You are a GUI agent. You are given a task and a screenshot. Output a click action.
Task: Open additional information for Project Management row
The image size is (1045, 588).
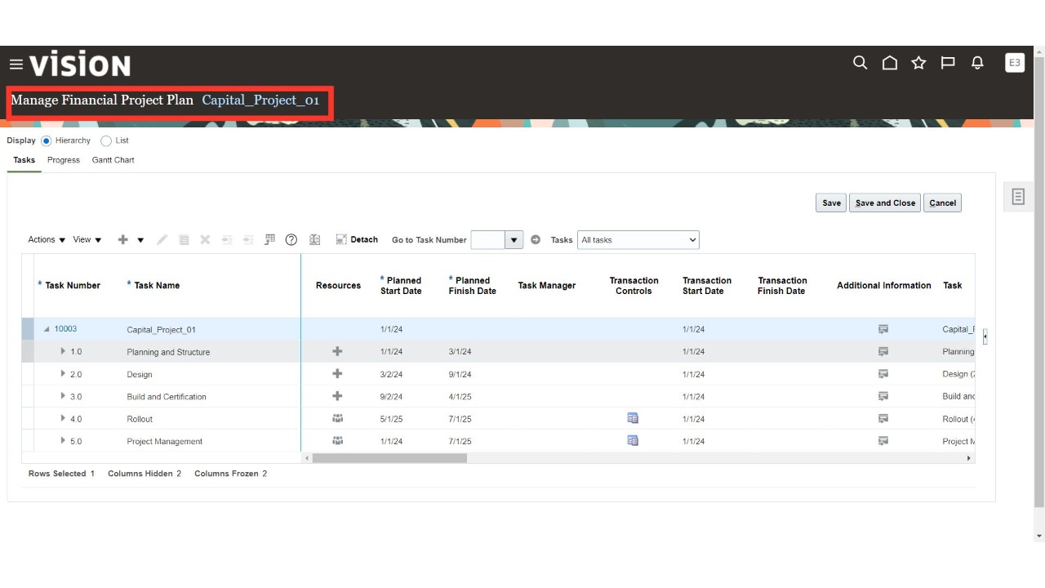pyautogui.click(x=883, y=441)
